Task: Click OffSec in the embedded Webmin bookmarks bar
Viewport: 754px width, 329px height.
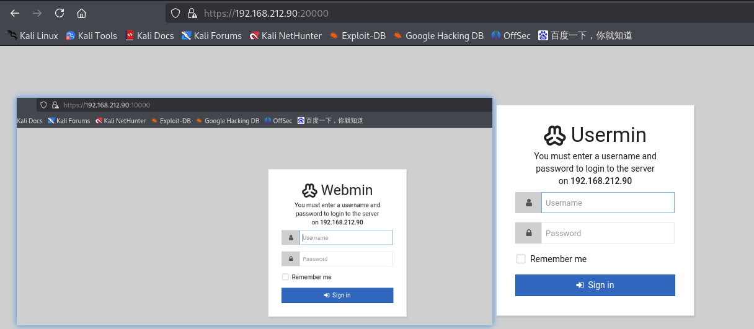Action: 278,121
